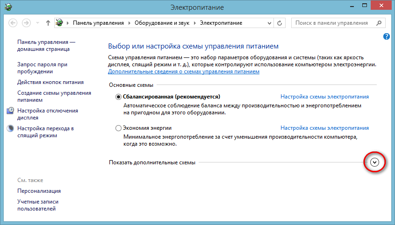Click Электропитание breadcrumb
395x225 pixels.
pyautogui.click(x=221, y=23)
